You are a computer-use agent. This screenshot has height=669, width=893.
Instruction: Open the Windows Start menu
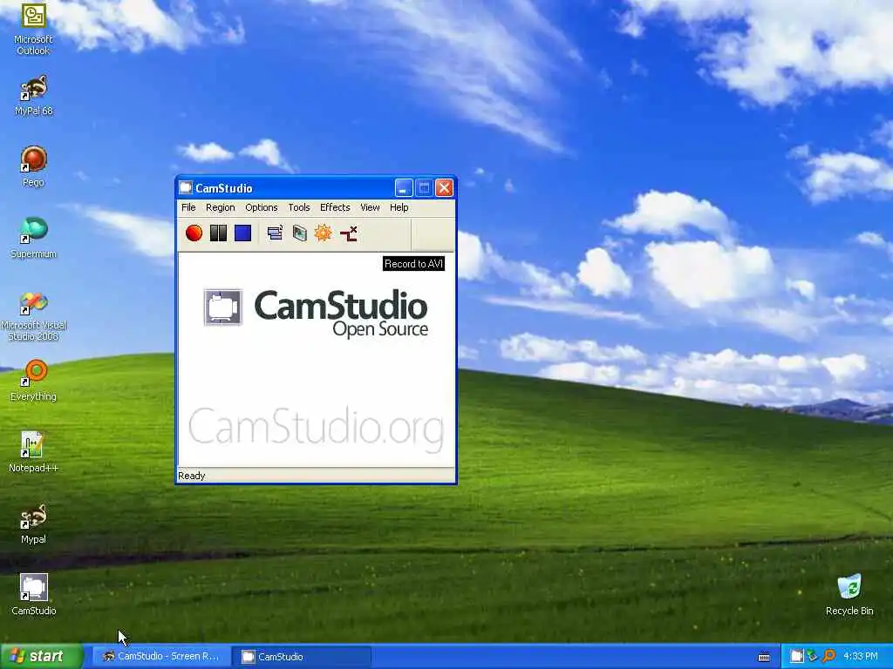(42, 656)
